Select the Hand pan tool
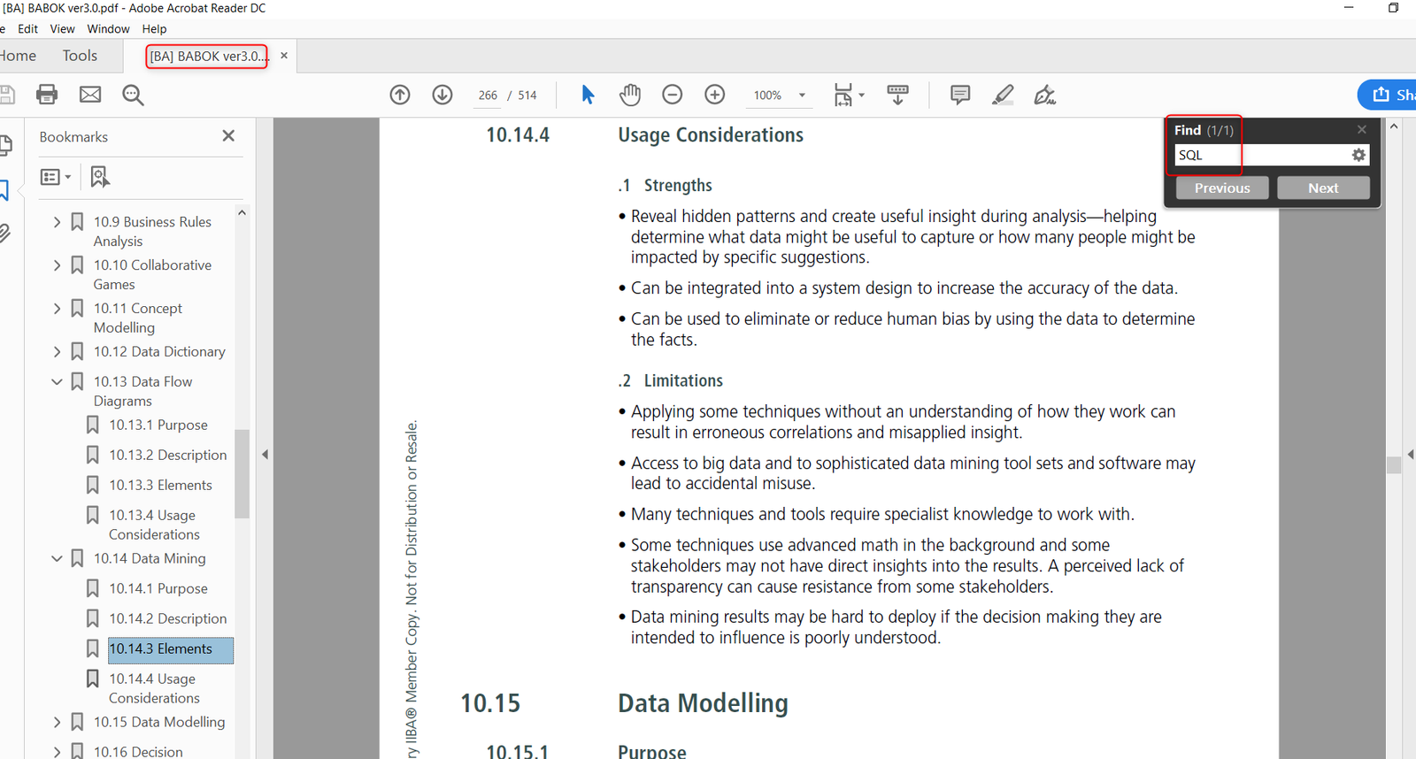The image size is (1416, 759). click(x=630, y=95)
